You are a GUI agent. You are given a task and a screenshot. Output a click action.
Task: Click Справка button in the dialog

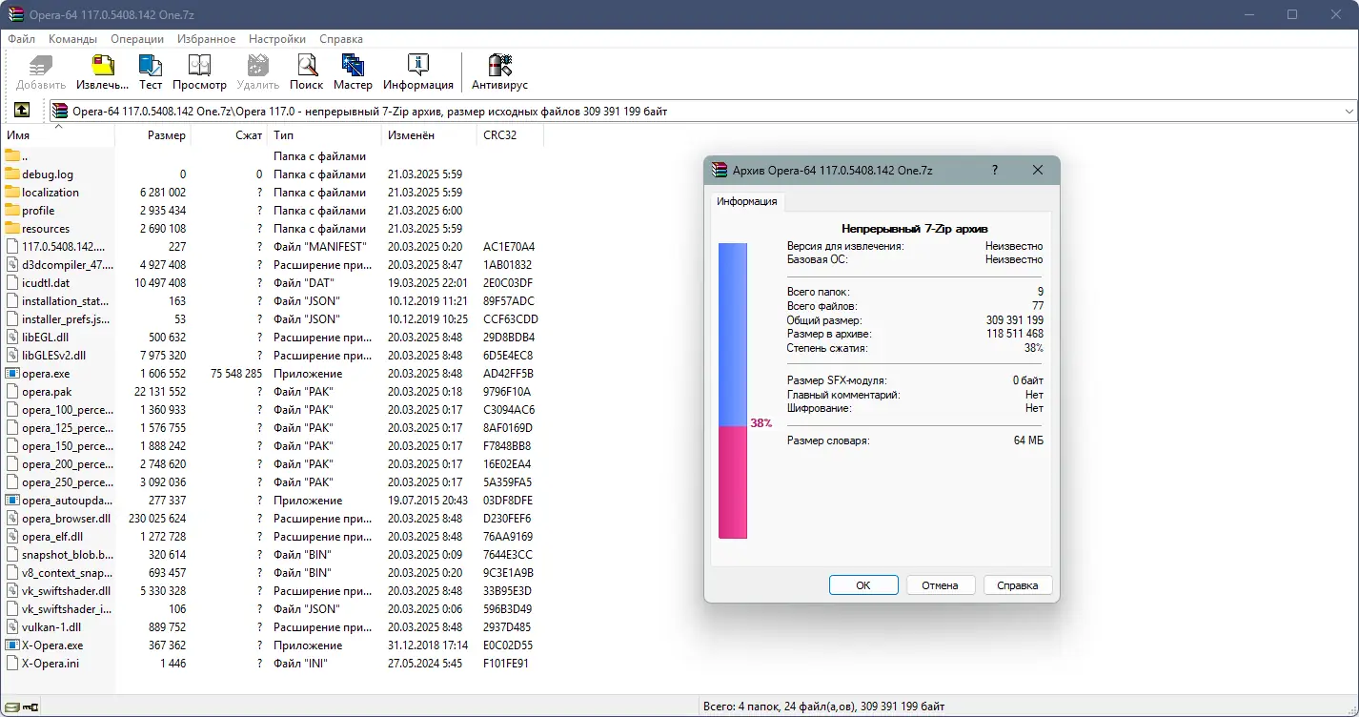tap(1017, 584)
